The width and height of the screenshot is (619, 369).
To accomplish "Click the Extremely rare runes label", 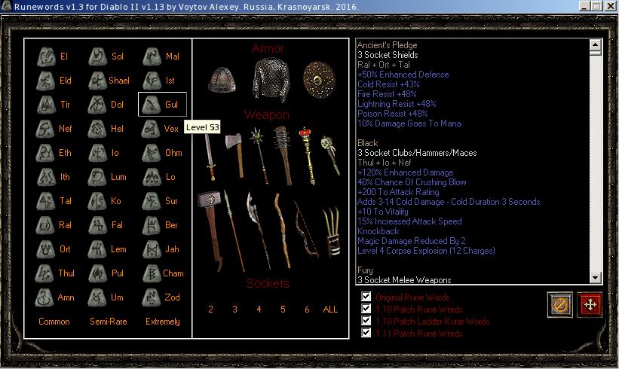I will tap(163, 322).
